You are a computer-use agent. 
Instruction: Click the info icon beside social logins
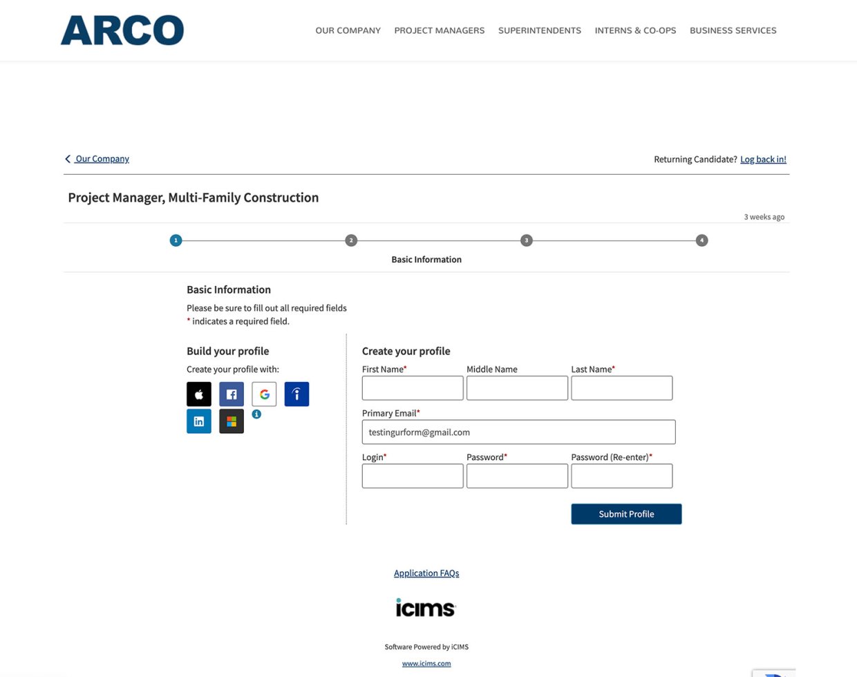click(x=256, y=414)
